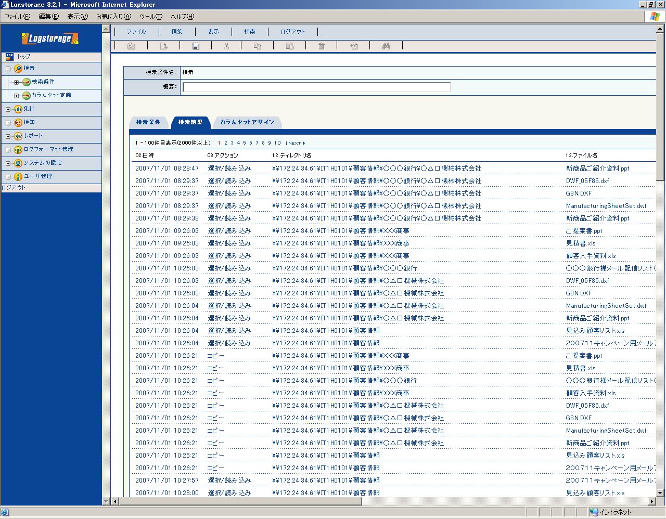Screen dimensions: 666x519
Task: Click the 概要 text input field
Action: (316, 87)
